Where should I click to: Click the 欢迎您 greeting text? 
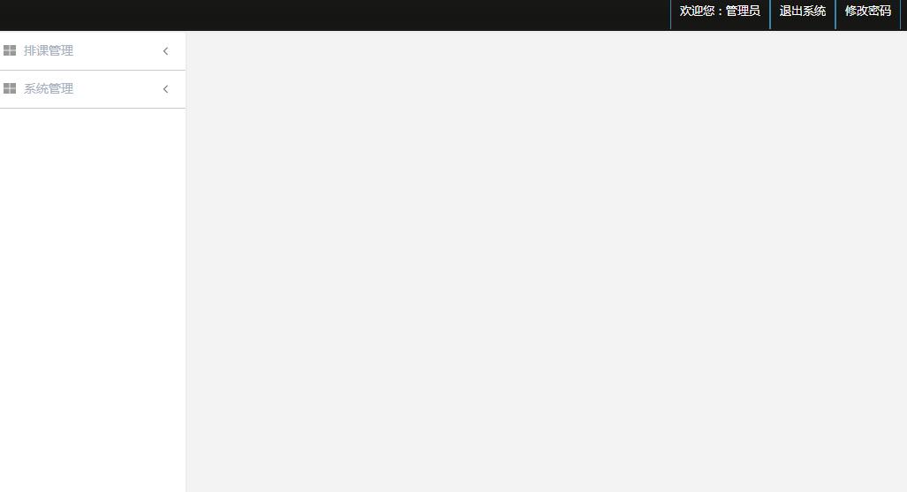[x=697, y=11]
